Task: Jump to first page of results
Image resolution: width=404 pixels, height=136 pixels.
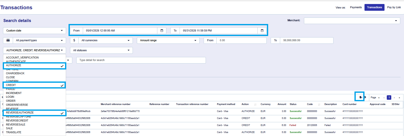Action: pyautogui.click(x=379, y=97)
